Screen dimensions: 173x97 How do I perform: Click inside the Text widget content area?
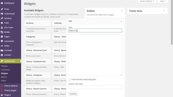95,55
